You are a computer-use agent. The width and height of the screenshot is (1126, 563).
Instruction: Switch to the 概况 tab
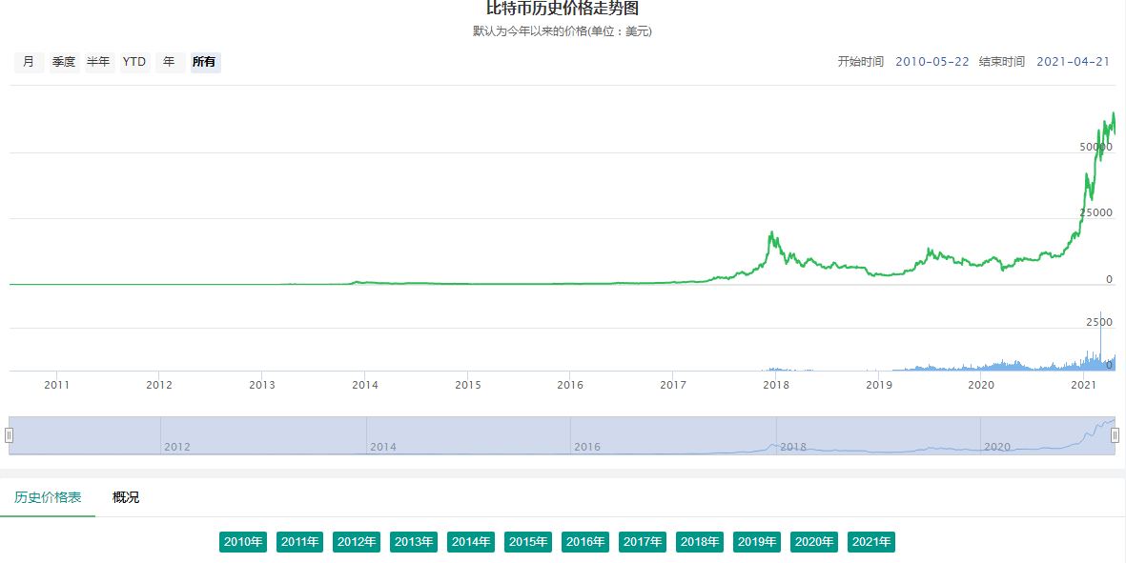point(126,497)
